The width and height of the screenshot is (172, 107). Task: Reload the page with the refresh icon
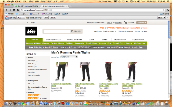14,10
